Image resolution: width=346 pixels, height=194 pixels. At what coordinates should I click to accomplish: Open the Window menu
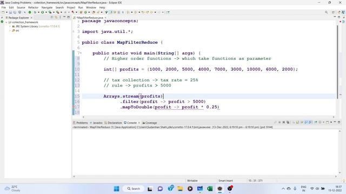coord(91,8)
